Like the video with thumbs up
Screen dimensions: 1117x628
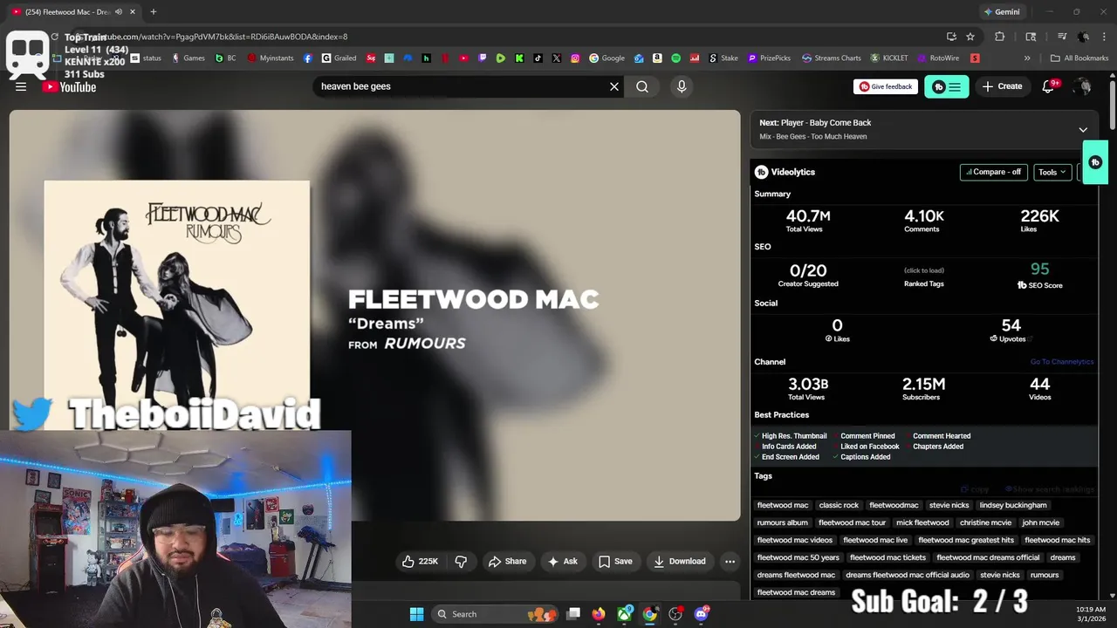[420, 562]
